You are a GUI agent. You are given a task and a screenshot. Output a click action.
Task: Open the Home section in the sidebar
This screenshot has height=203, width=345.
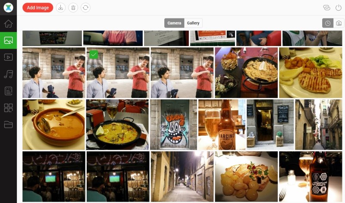click(8, 24)
